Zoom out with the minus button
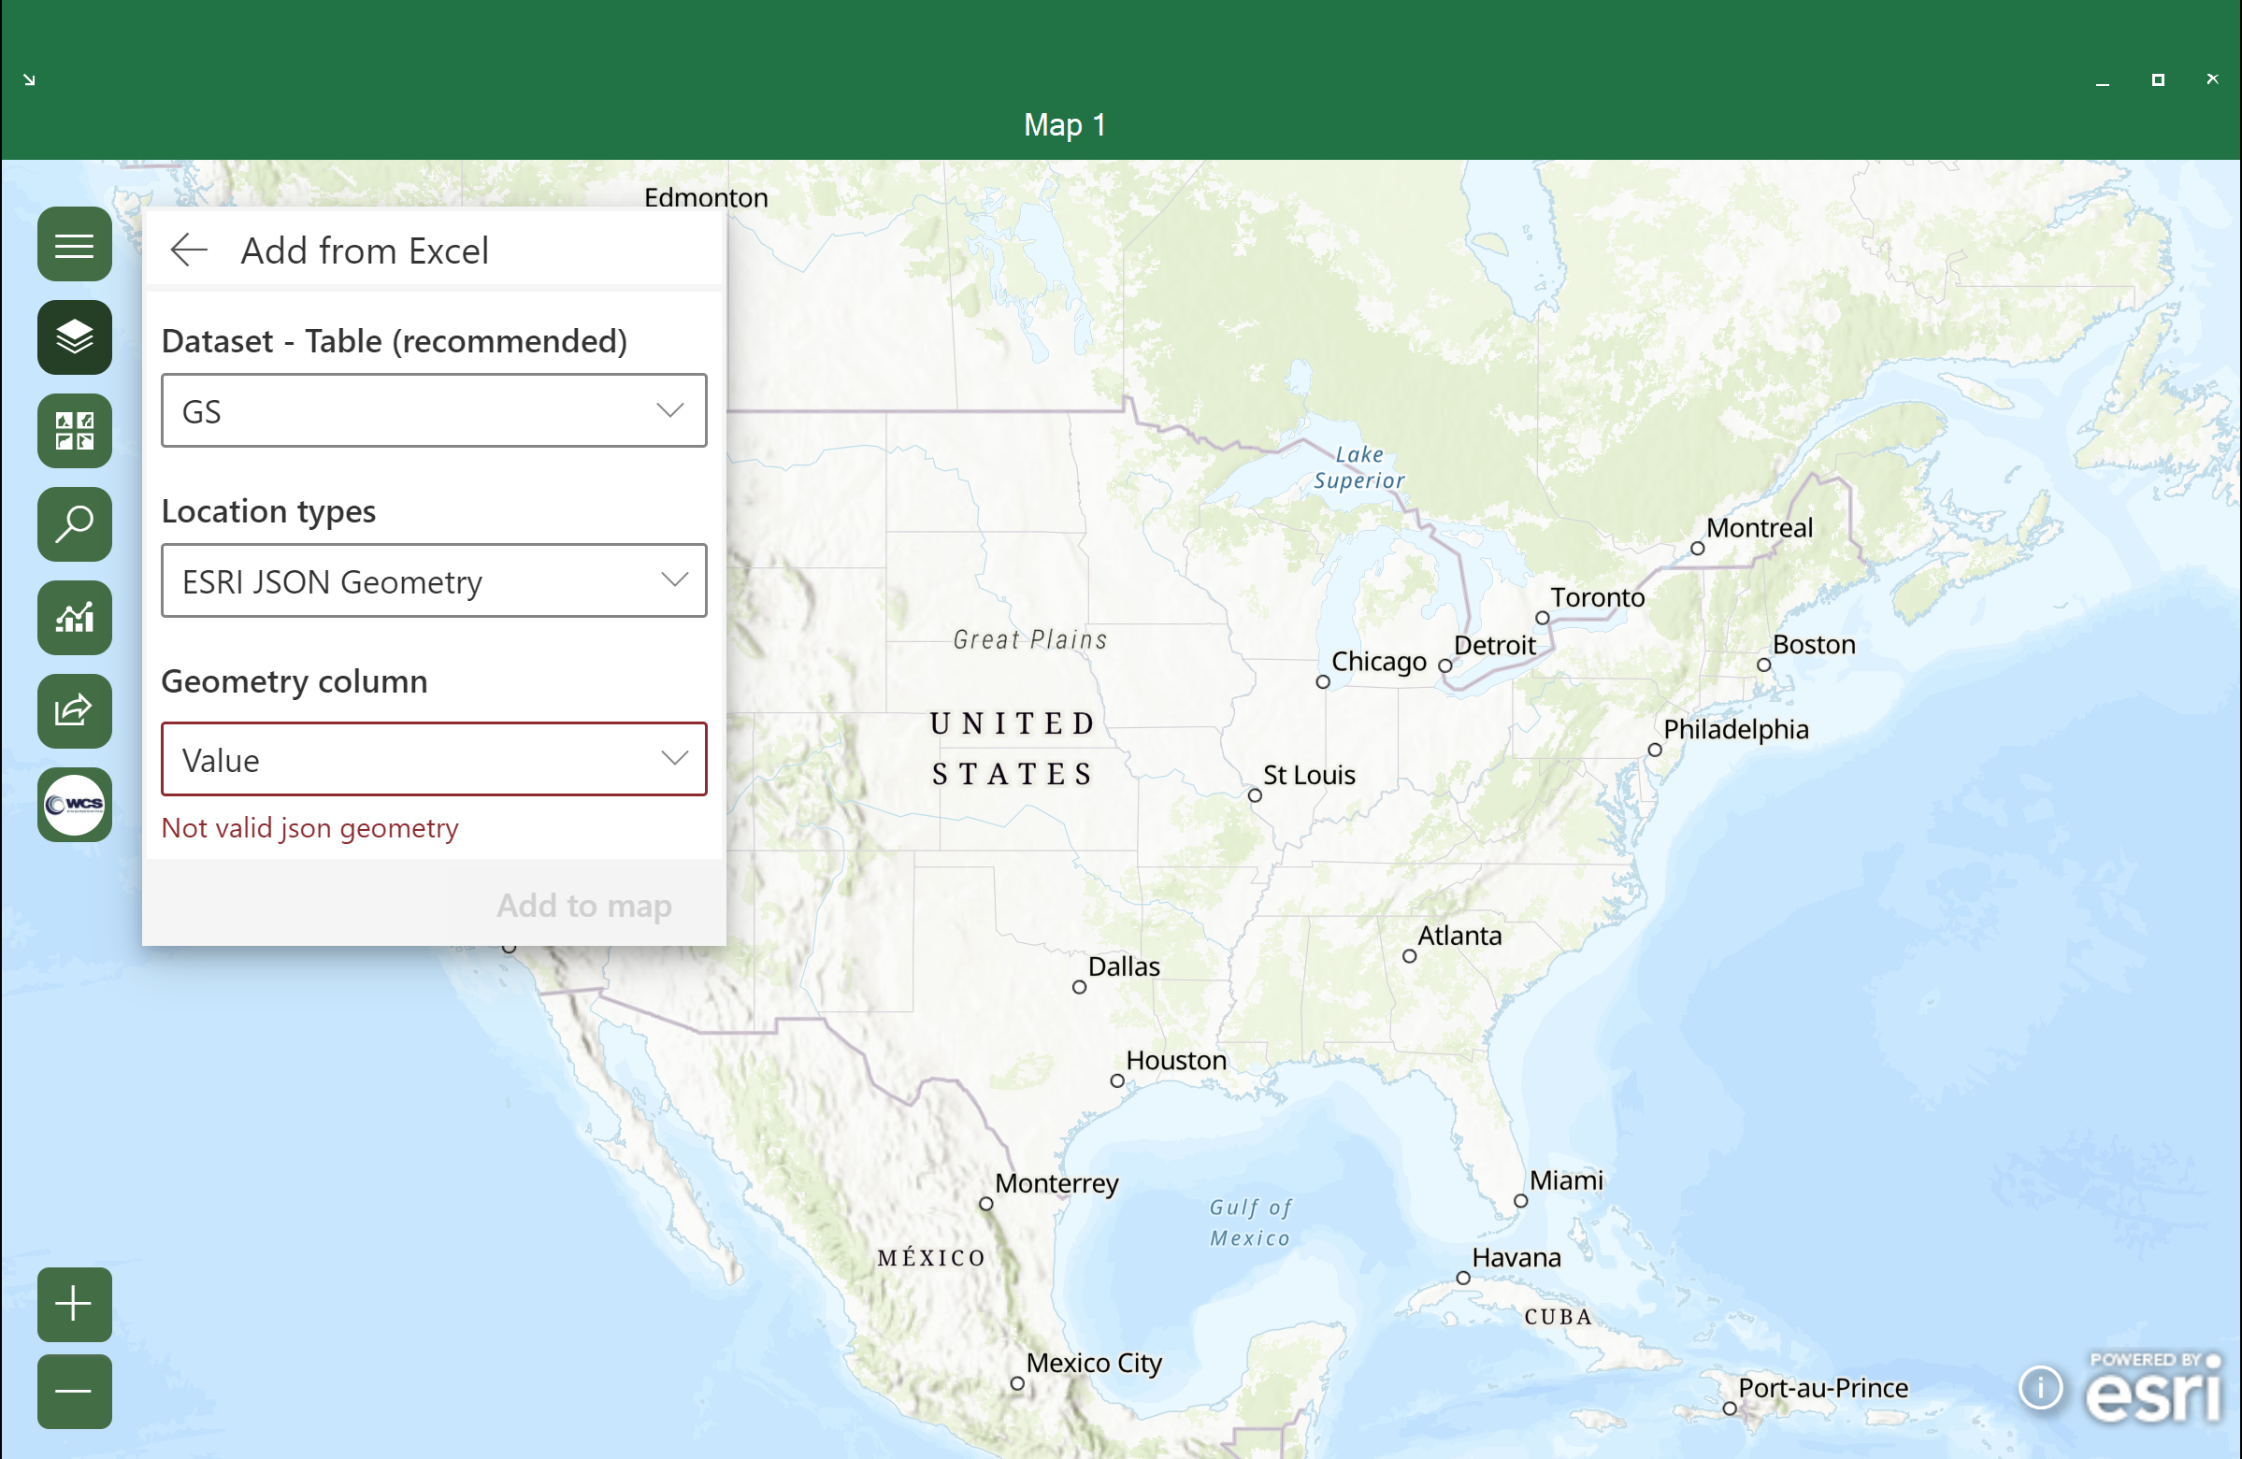Screen dimensions: 2242x1459 point(75,1391)
